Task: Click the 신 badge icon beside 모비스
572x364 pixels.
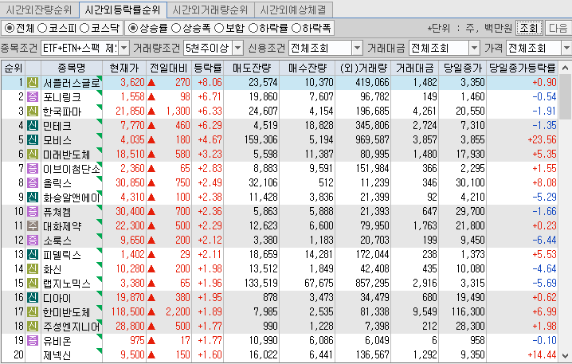Action: coord(33,140)
